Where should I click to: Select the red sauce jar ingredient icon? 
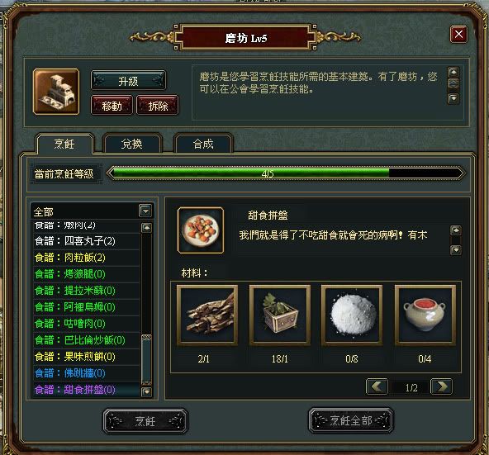coord(425,315)
